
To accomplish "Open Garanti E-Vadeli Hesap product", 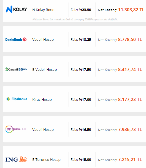I will pos(44,70).
